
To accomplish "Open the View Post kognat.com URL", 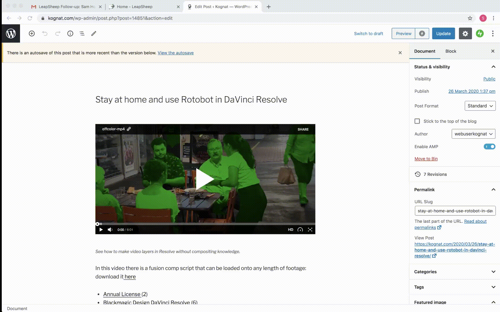I will (x=455, y=250).
